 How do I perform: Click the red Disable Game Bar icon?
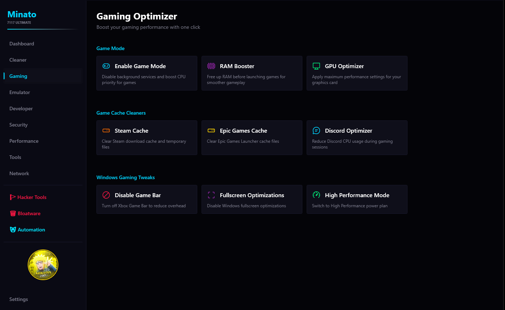(x=106, y=195)
